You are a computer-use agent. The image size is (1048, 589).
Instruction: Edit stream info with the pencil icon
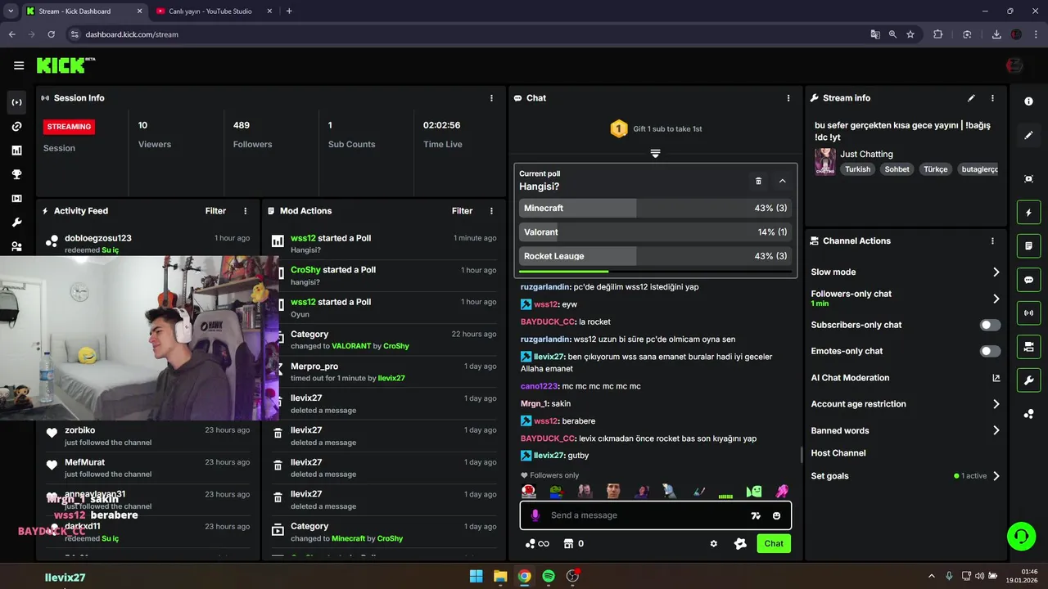971,98
